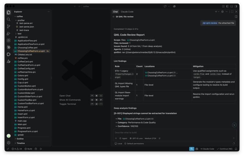Open the chat panel more actions ellipsis
The width and height of the screenshot is (244, 157).
tap(227, 12)
